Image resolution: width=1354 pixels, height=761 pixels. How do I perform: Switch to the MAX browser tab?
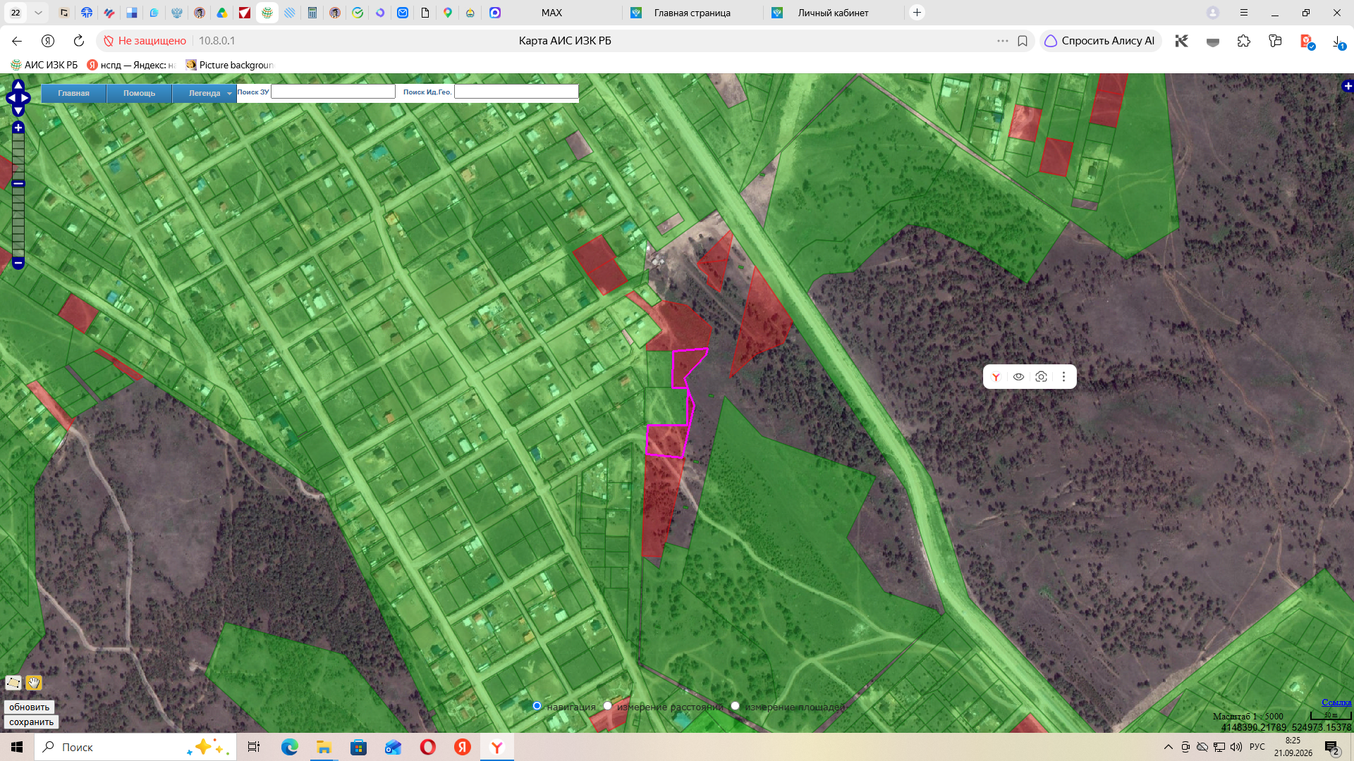tap(551, 13)
